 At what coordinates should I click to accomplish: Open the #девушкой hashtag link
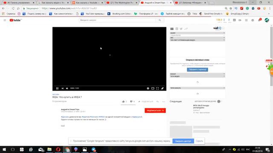point(137,117)
